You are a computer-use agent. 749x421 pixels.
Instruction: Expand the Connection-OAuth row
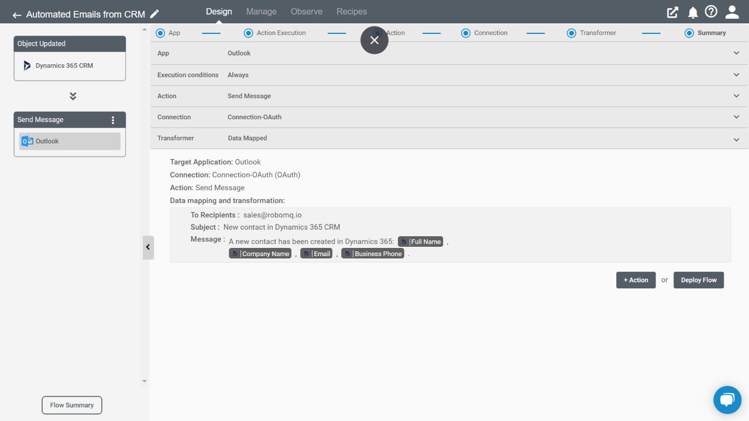pyautogui.click(x=449, y=117)
